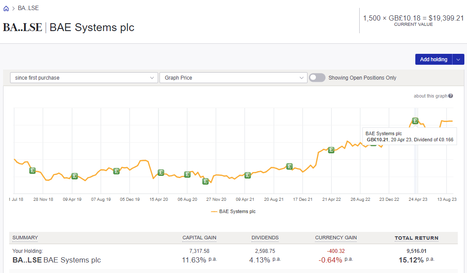This screenshot has width=467, height=273.
Task: Click the dividend £ marker near 20 Aug 21
Action: click(x=289, y=166)
